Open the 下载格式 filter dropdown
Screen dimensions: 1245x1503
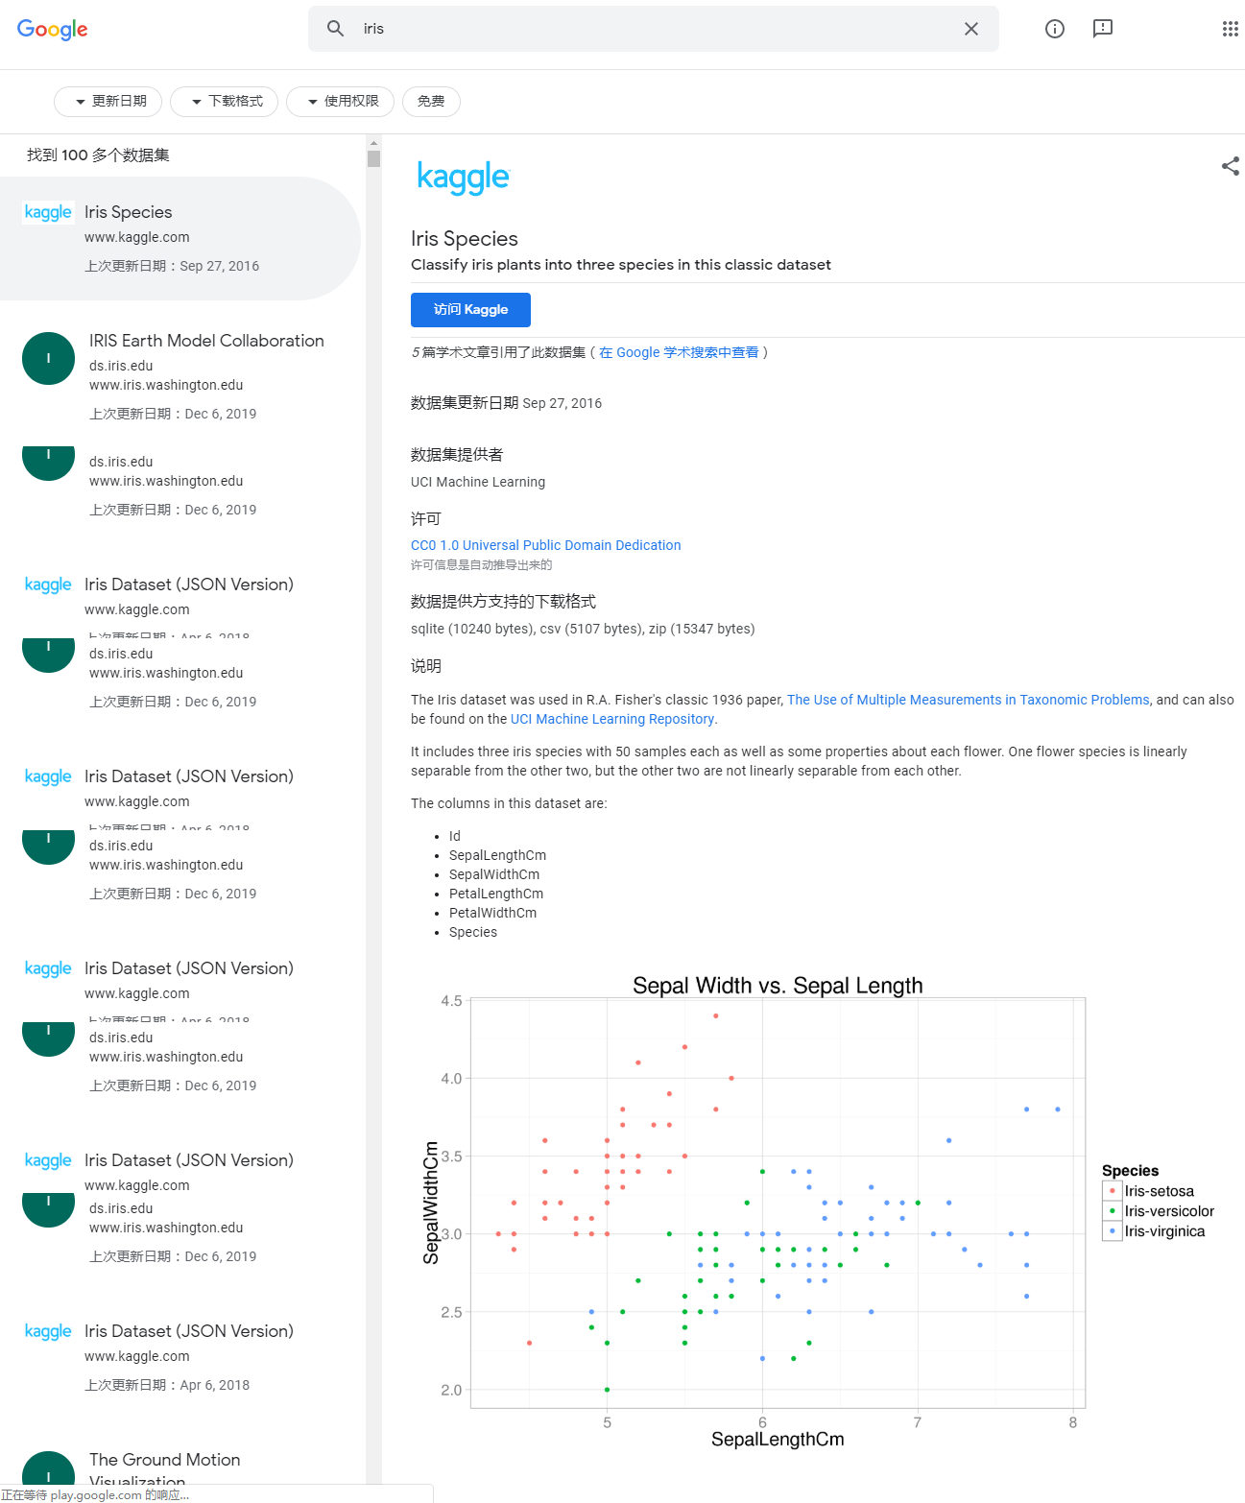coord(224,102)
